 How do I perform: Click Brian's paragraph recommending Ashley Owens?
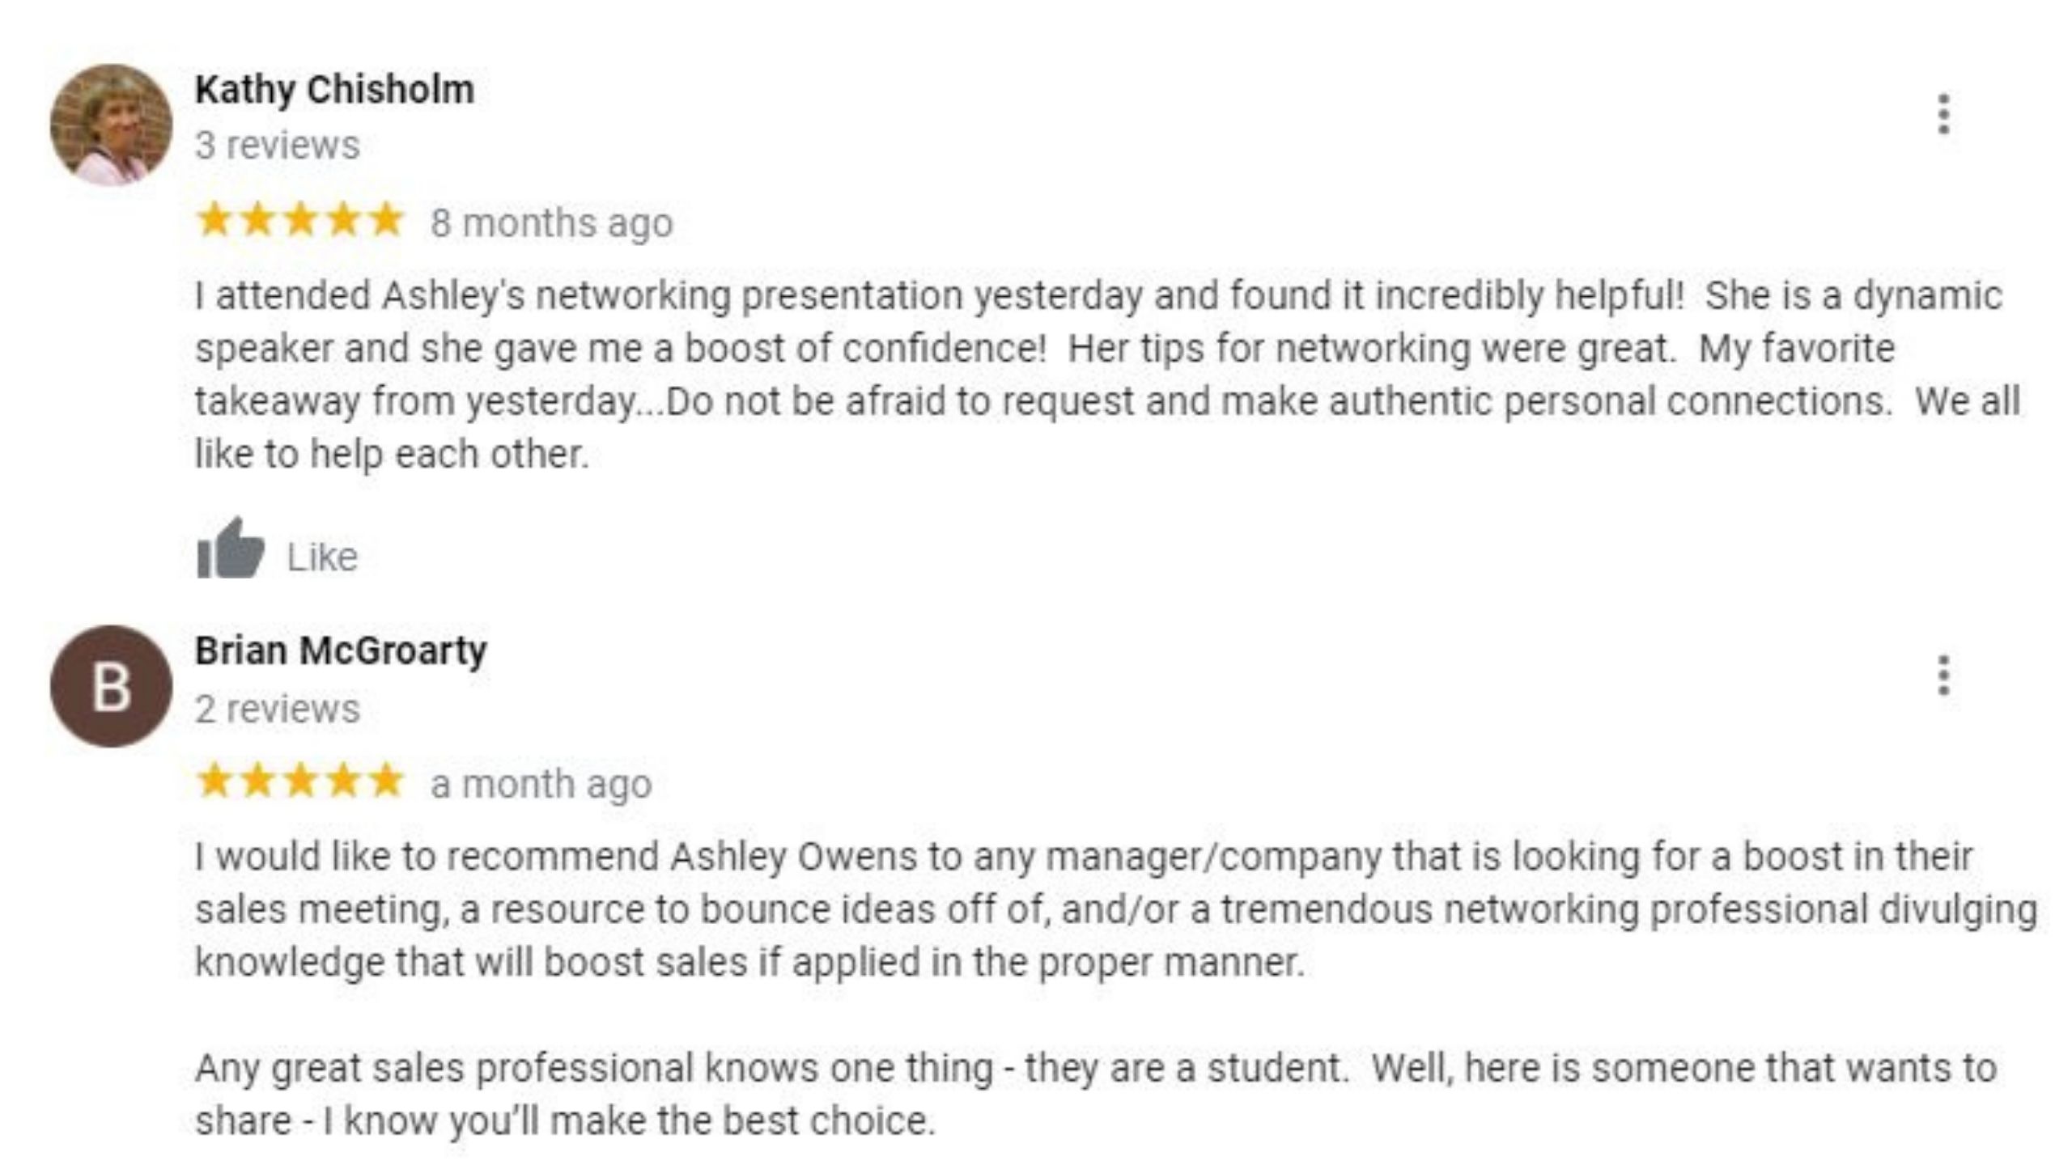point(1115,909)
